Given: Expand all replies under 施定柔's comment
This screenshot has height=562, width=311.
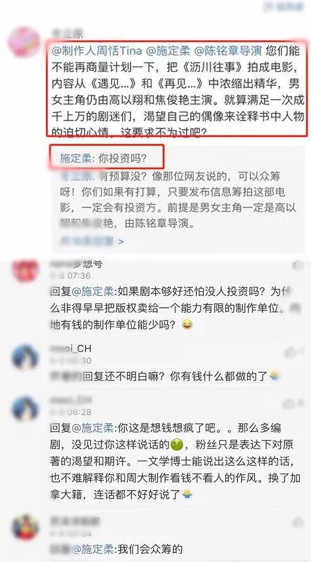Looking at the screenshot, I should 91,241.
